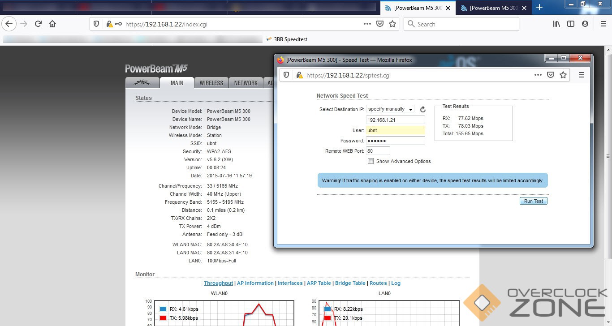Viewport: 612px width, 326px height.
Task: Click the Remote WEB Port field
Action: [x=378, y=151]
